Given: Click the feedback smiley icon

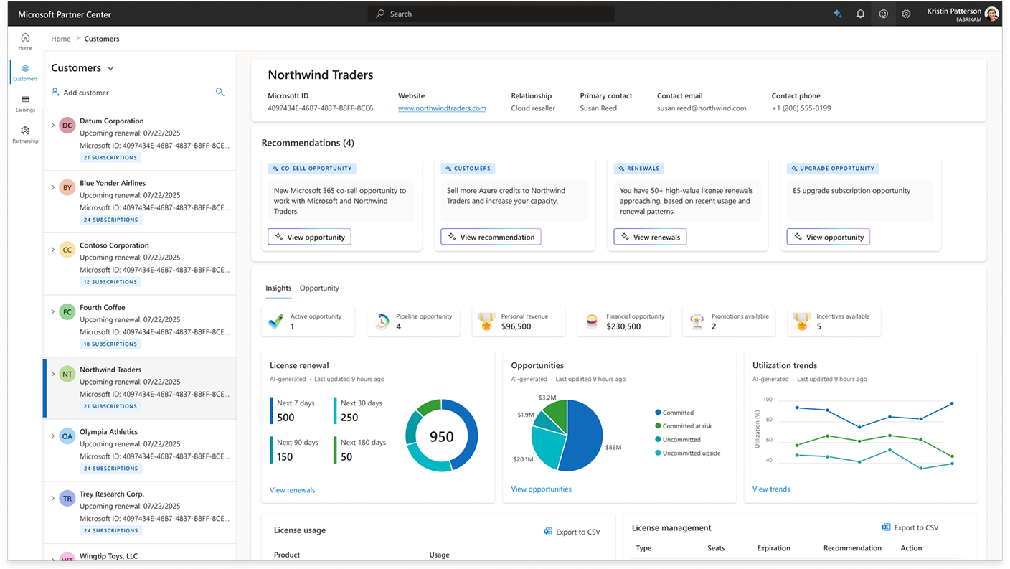Looking at the screenshot, I should (884, 14).
